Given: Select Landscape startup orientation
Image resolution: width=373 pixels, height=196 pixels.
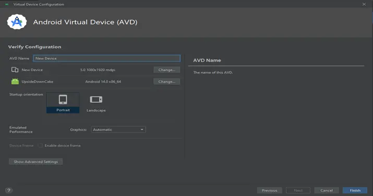Looking at the screenshot, I should click(x=96, y=103).
